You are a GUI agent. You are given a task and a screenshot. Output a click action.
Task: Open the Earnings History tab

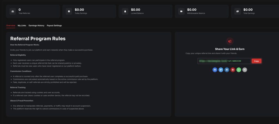coord(36,26)
